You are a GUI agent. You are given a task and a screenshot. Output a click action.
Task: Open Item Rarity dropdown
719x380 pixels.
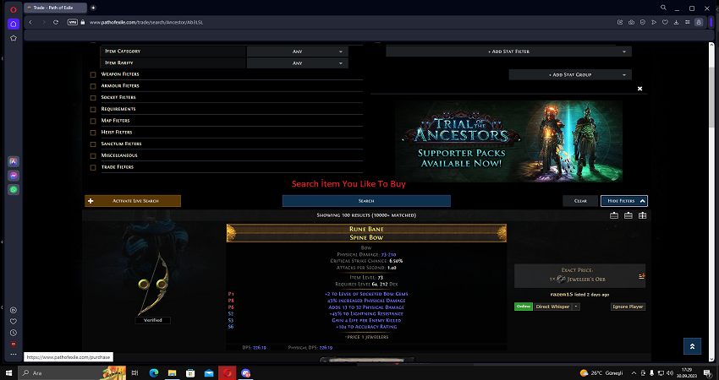click(297, 63)
